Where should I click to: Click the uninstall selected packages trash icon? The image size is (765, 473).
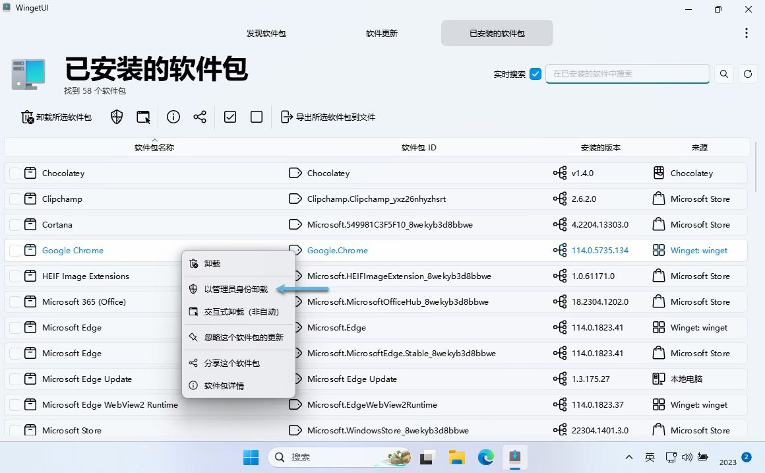click(28, 117)
